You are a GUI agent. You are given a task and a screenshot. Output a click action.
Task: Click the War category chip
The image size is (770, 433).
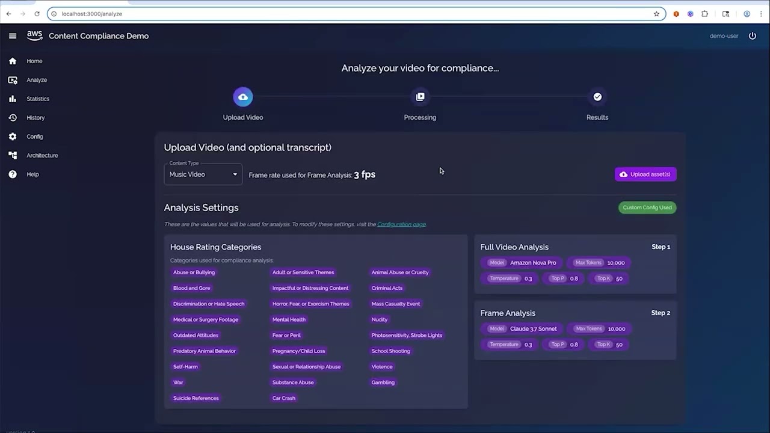pos(178,382)
